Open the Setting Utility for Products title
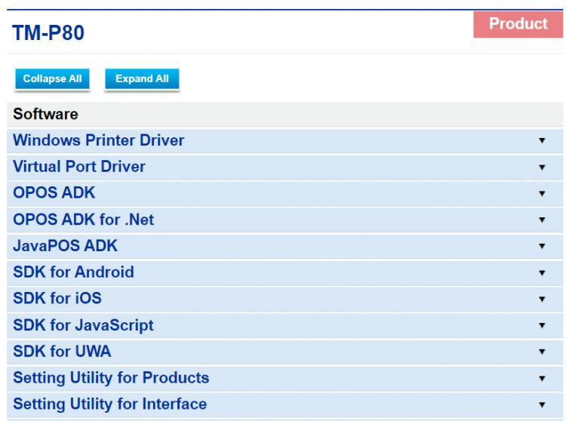The height and width of the screenshot is (421, 566). [111, 378]
